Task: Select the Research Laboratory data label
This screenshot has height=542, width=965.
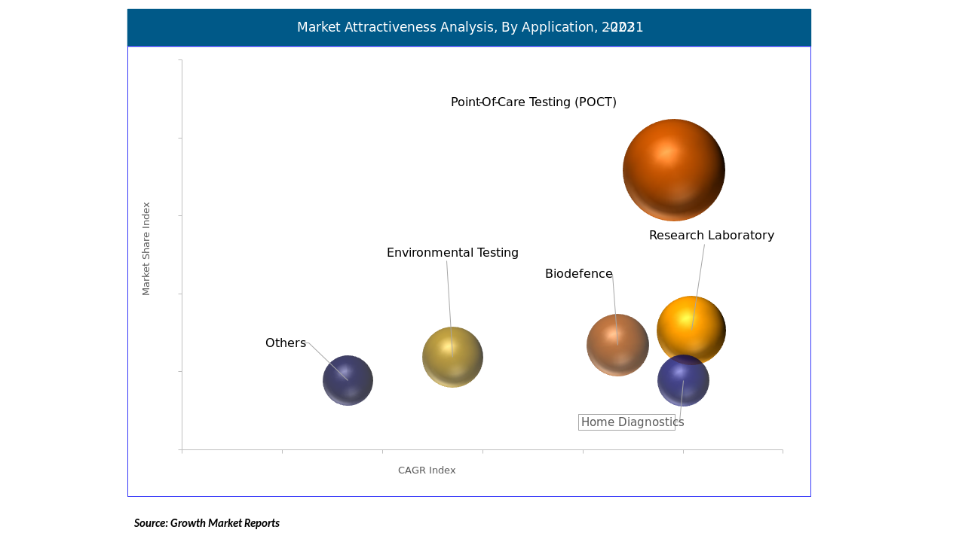Action: [x=711, y=236]
